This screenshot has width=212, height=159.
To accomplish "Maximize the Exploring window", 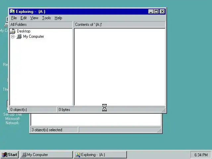I will pyautogui.click(x=156, y=12).
